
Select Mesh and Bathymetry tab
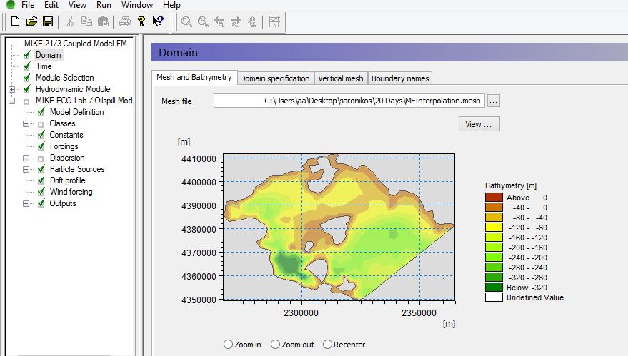194,77
